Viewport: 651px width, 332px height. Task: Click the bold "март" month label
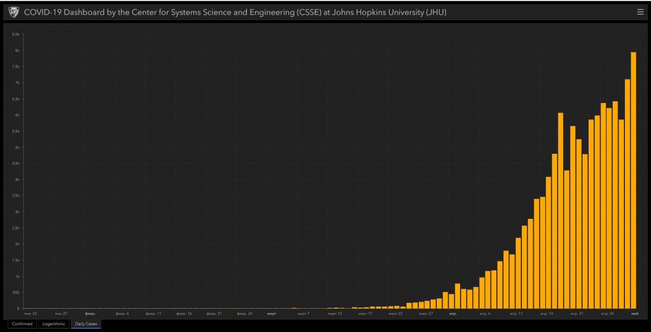tap(272, 314)
